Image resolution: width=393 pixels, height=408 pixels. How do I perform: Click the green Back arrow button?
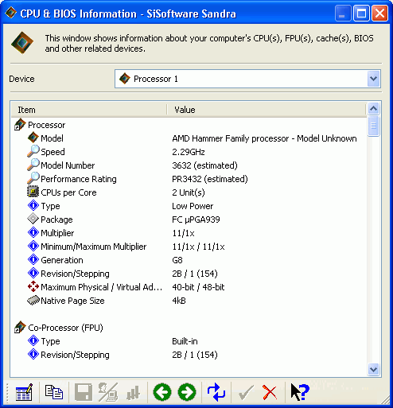click(162, 392)
